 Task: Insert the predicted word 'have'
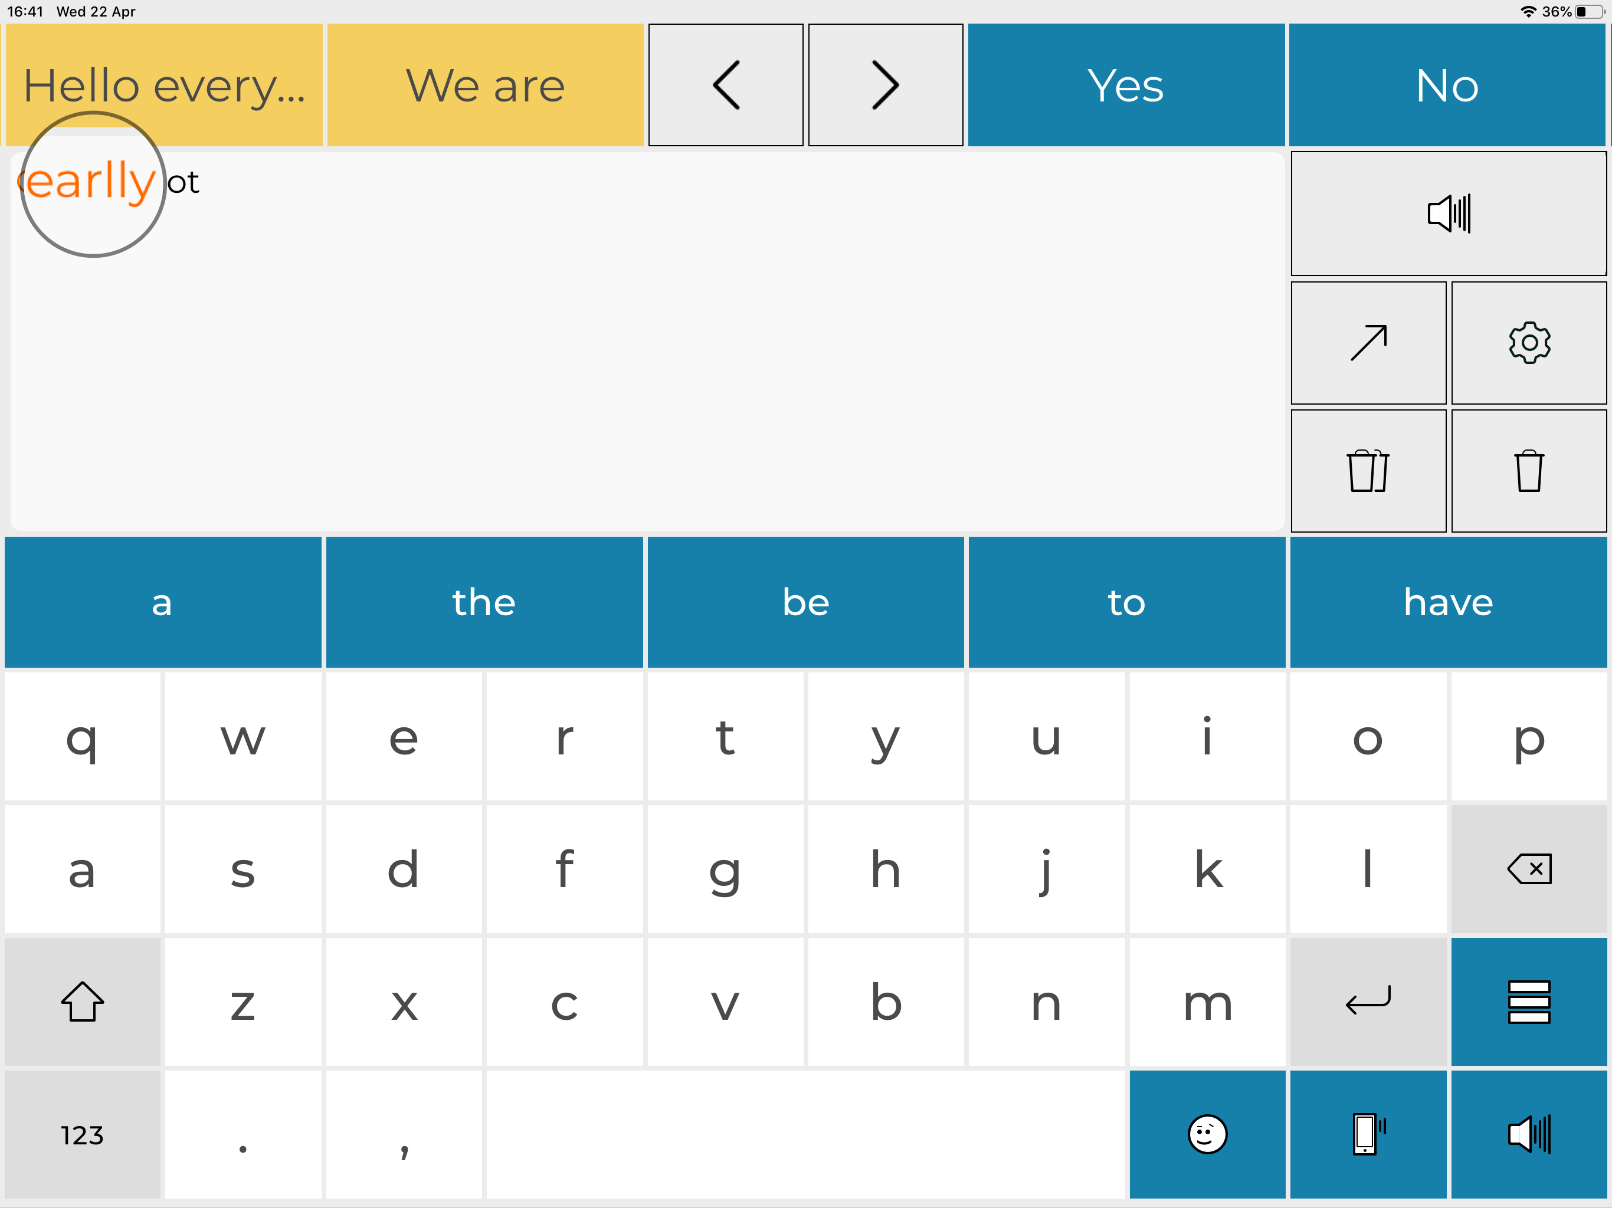[x=1448, y=602]
